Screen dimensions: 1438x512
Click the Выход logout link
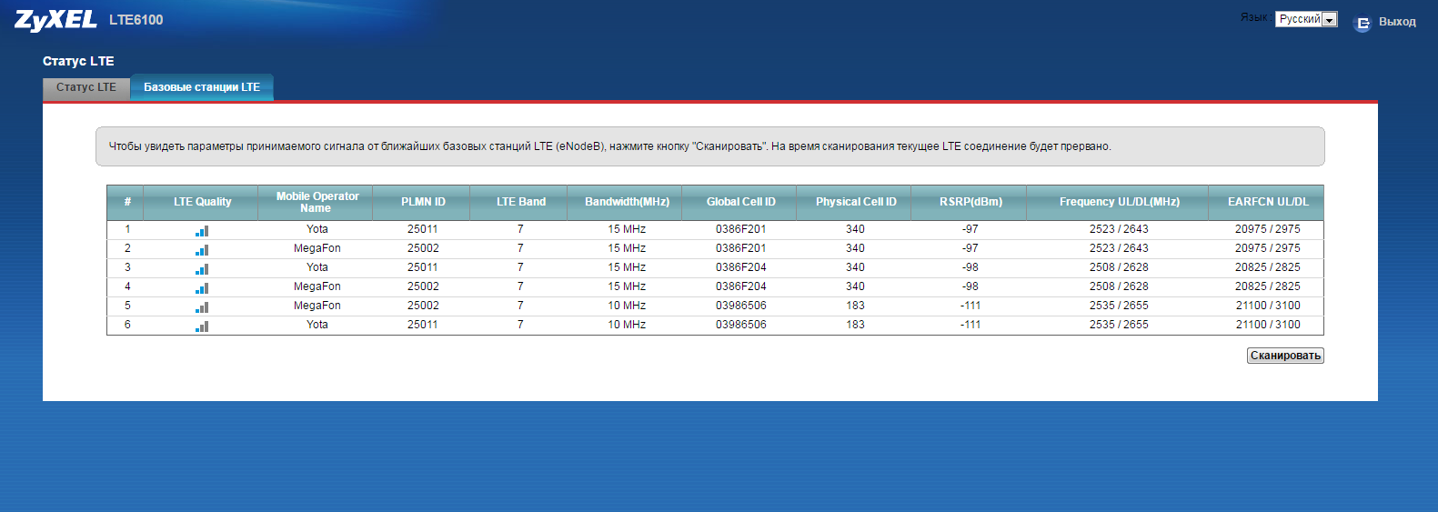point(1397,22)
